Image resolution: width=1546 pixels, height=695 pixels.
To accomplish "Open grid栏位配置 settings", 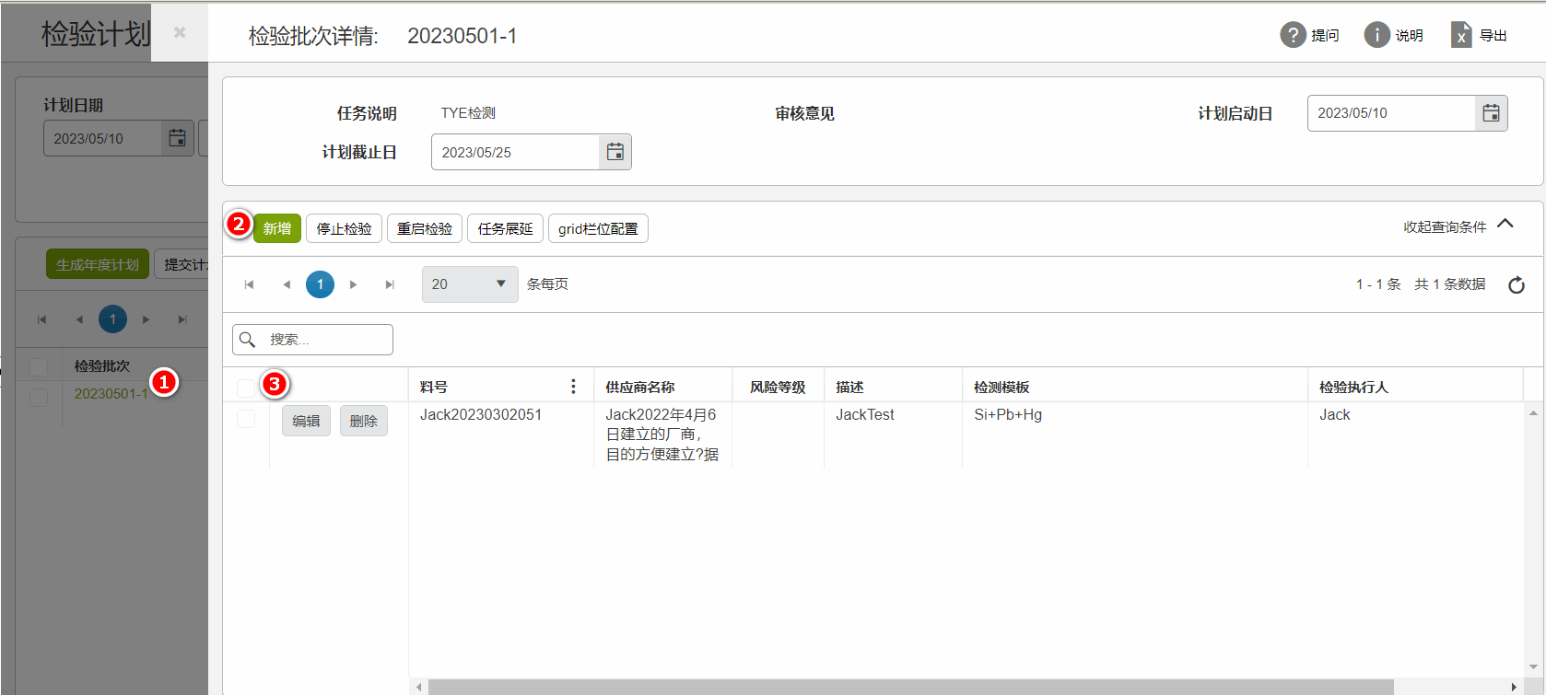I will [x=598, y=228].
